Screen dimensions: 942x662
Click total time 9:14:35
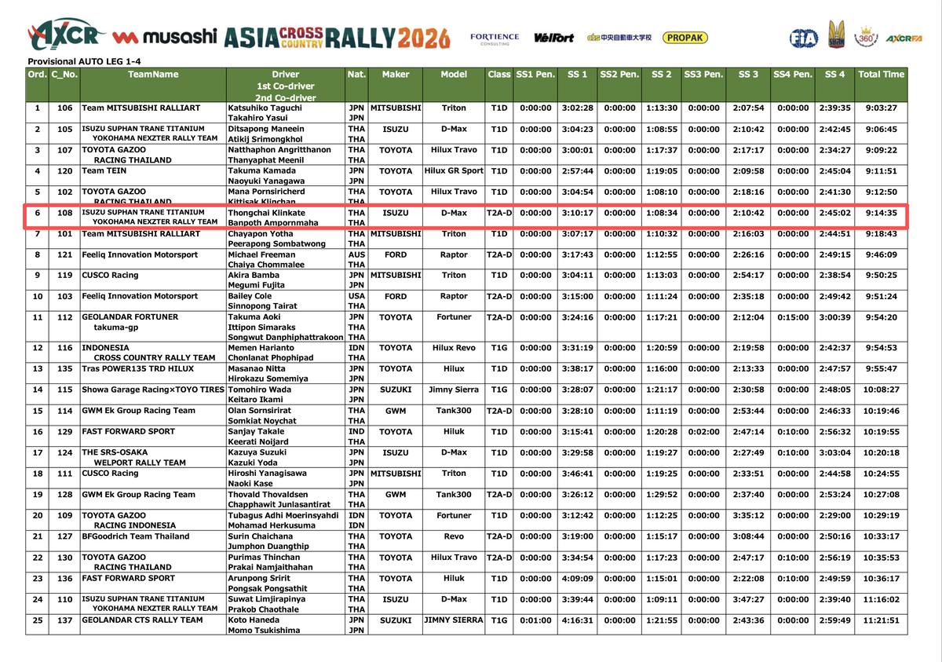click(881, 213)
